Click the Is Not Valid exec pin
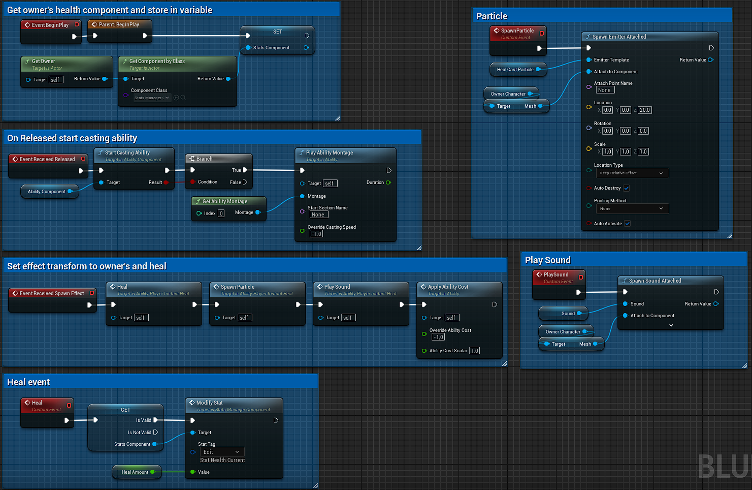 coord(155,432)
